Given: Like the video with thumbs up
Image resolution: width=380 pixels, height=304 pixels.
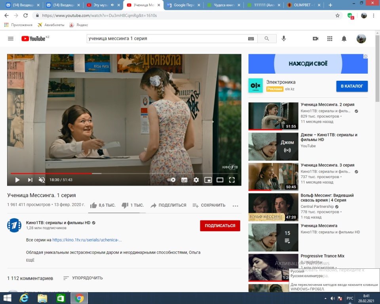Looking at the screenshot, I should [103, 205].
